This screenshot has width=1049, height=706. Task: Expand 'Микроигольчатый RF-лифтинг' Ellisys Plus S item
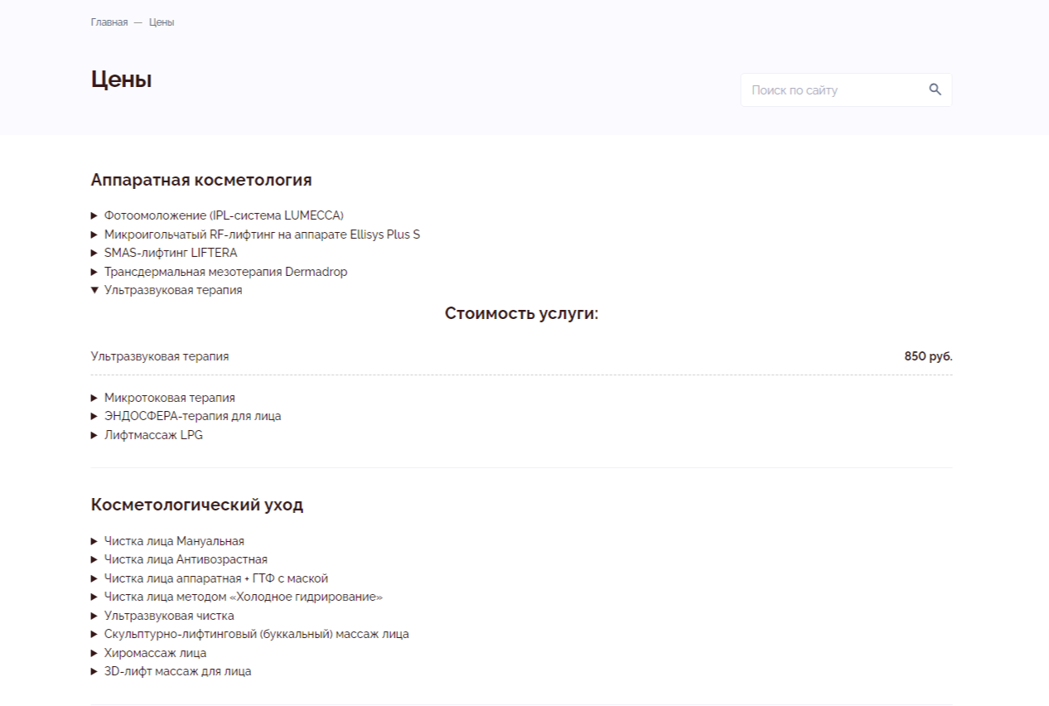pyautogui.click(x=261, y=235)
